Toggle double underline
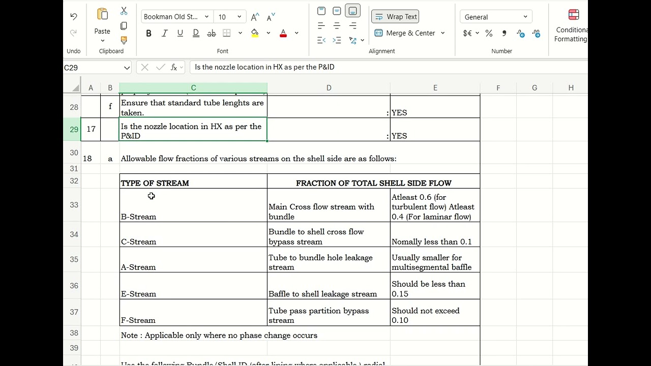This screenshot has height=366, width=651. pyautogui.click(x=196, y=33)
